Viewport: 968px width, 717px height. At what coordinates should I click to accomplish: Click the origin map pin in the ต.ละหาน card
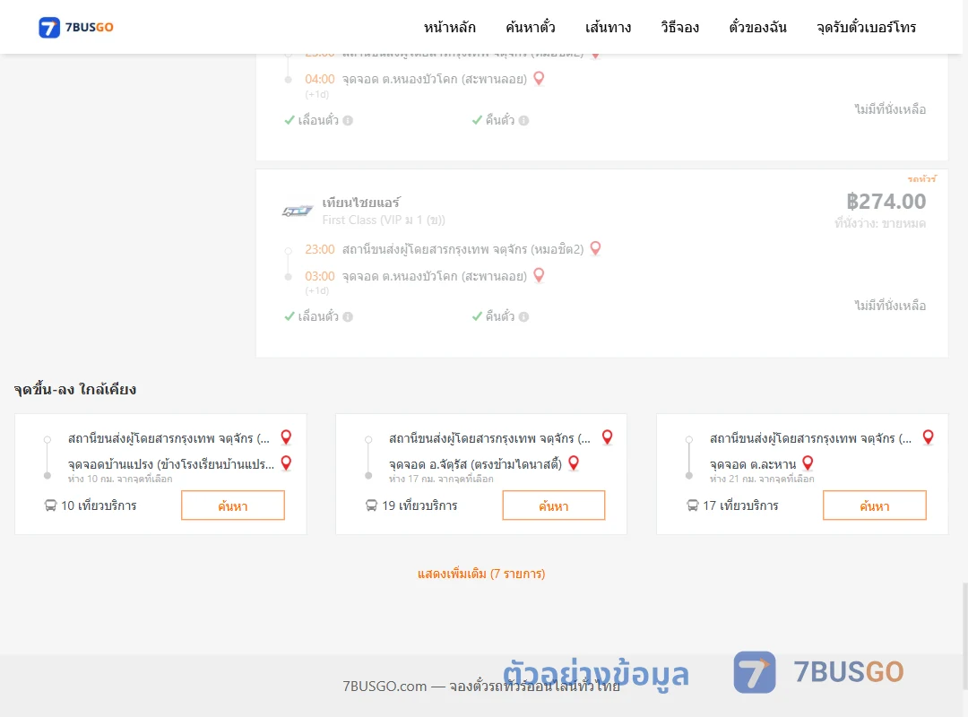tap(928, 437)
